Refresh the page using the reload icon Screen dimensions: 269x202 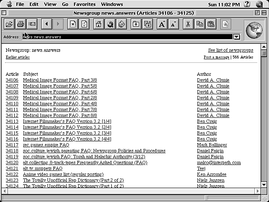[x=84, y=24]
